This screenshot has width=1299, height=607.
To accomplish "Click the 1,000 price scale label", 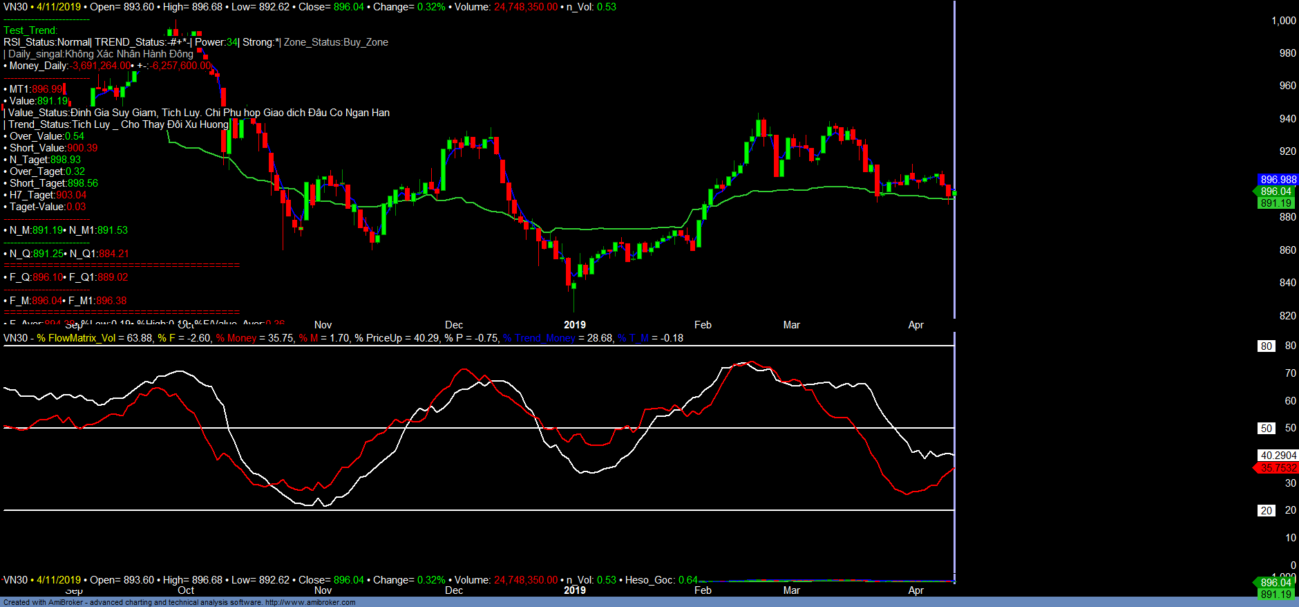I will pos(1283,21).
